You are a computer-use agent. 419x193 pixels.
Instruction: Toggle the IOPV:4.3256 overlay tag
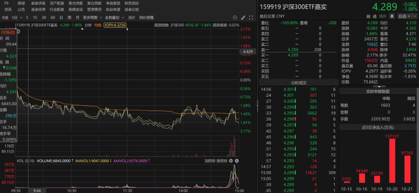tap(115, 25)
